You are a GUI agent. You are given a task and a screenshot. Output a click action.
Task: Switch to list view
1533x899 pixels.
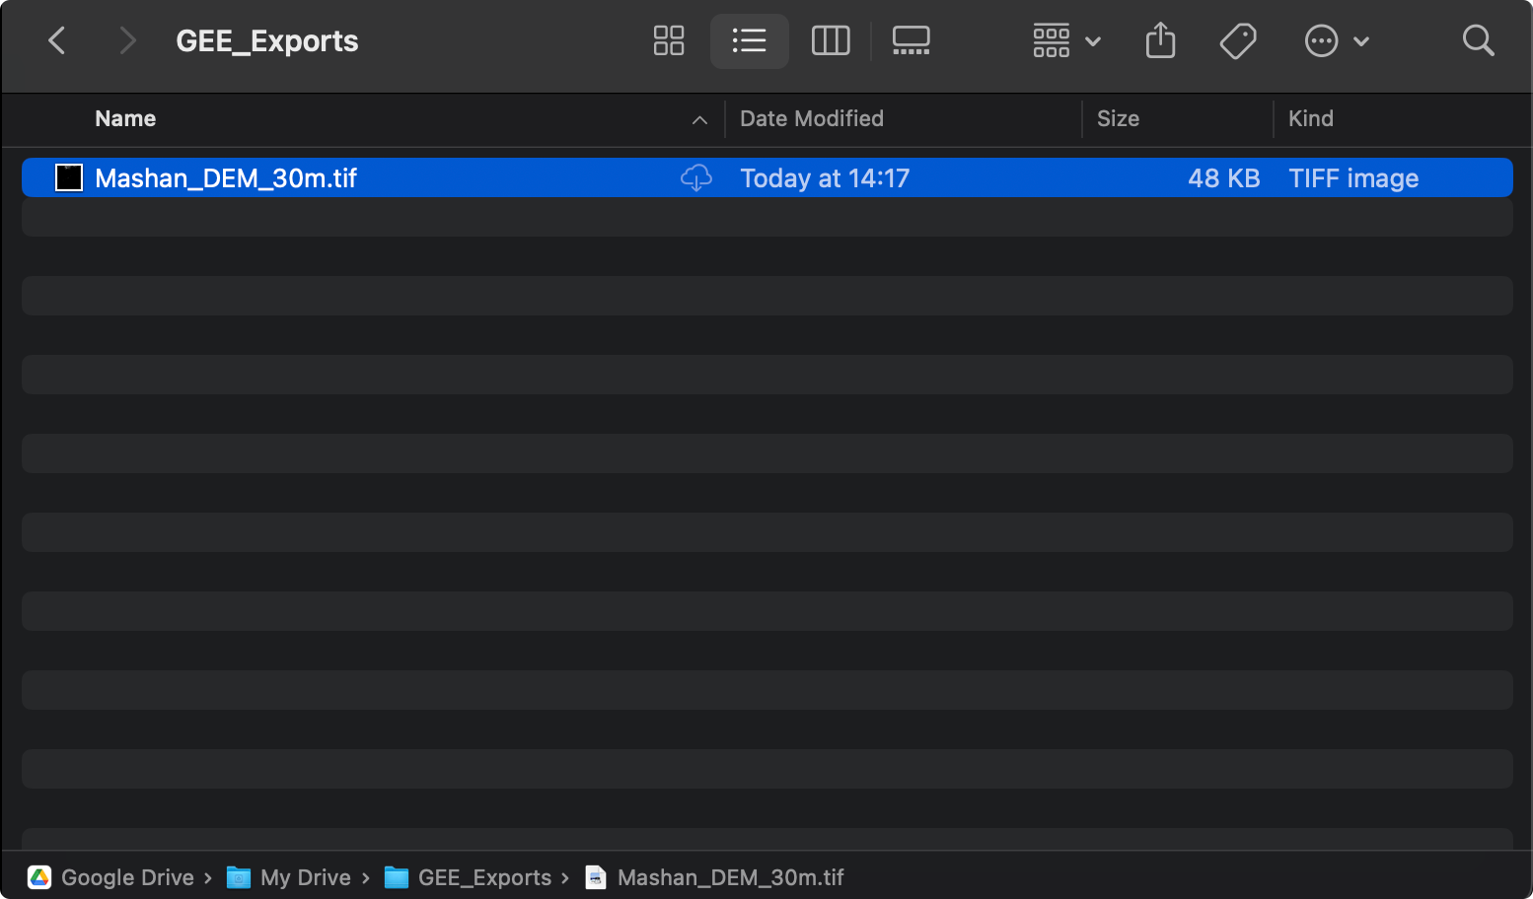[750, 40]
